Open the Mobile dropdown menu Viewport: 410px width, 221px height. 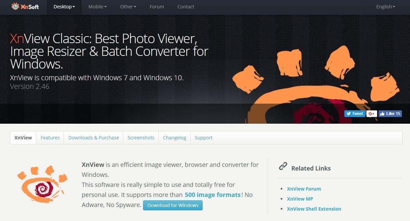tap(97, 7)
